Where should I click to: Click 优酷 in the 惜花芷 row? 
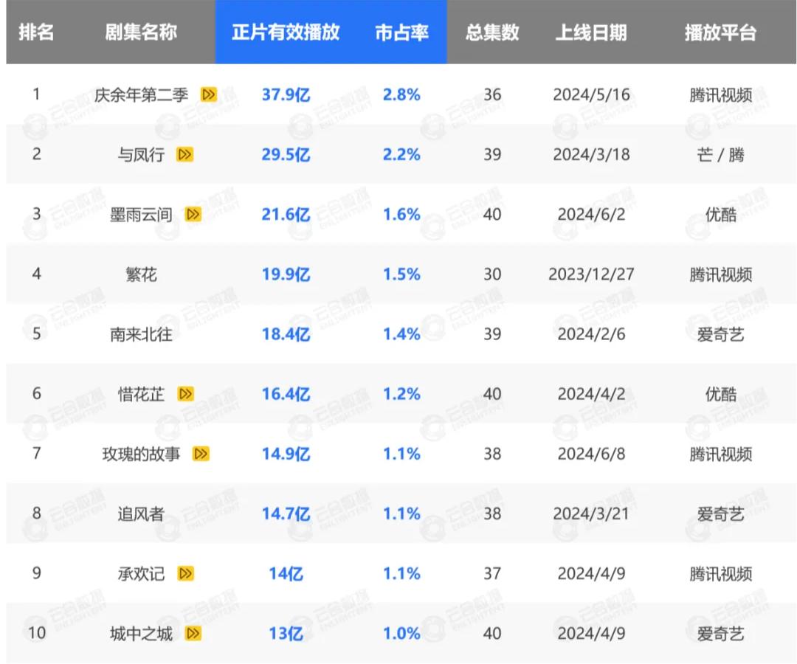pyautogui.click(x=720, y=394)
